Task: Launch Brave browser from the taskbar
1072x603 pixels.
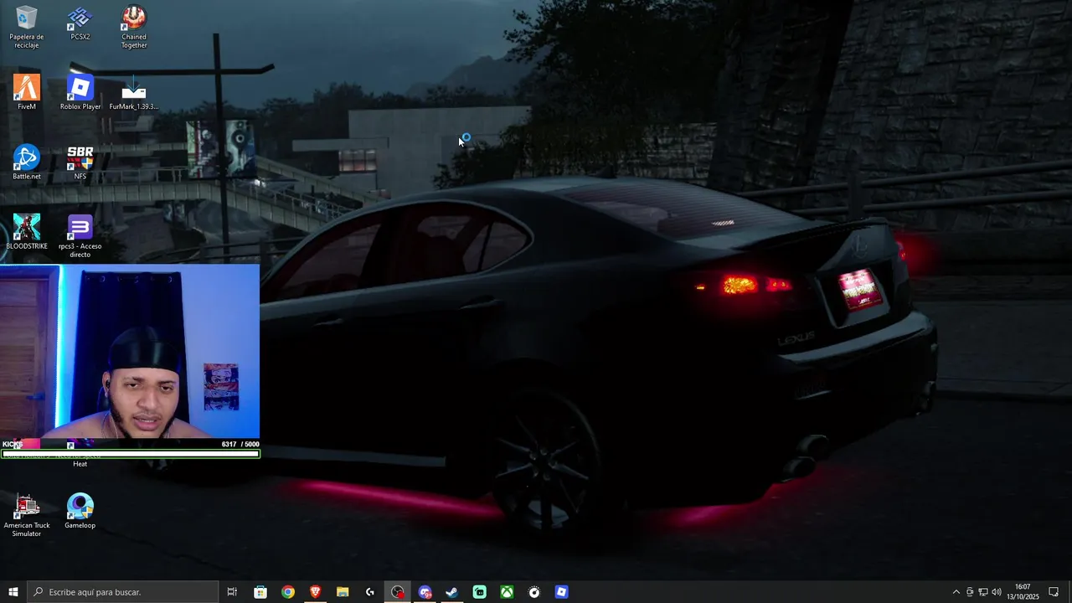Action: tap(315, 592)
